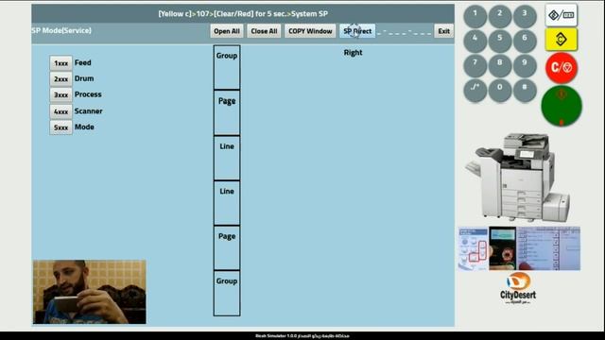Click the white counter/interrupt key icon
Image resolution: width=605 pixels, height=340 pixels.
pos(561,15)
